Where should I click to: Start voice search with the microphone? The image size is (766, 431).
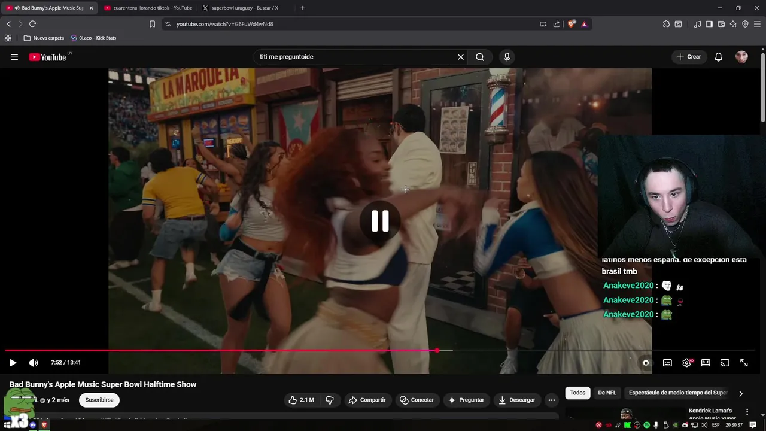tap(507, 57)
